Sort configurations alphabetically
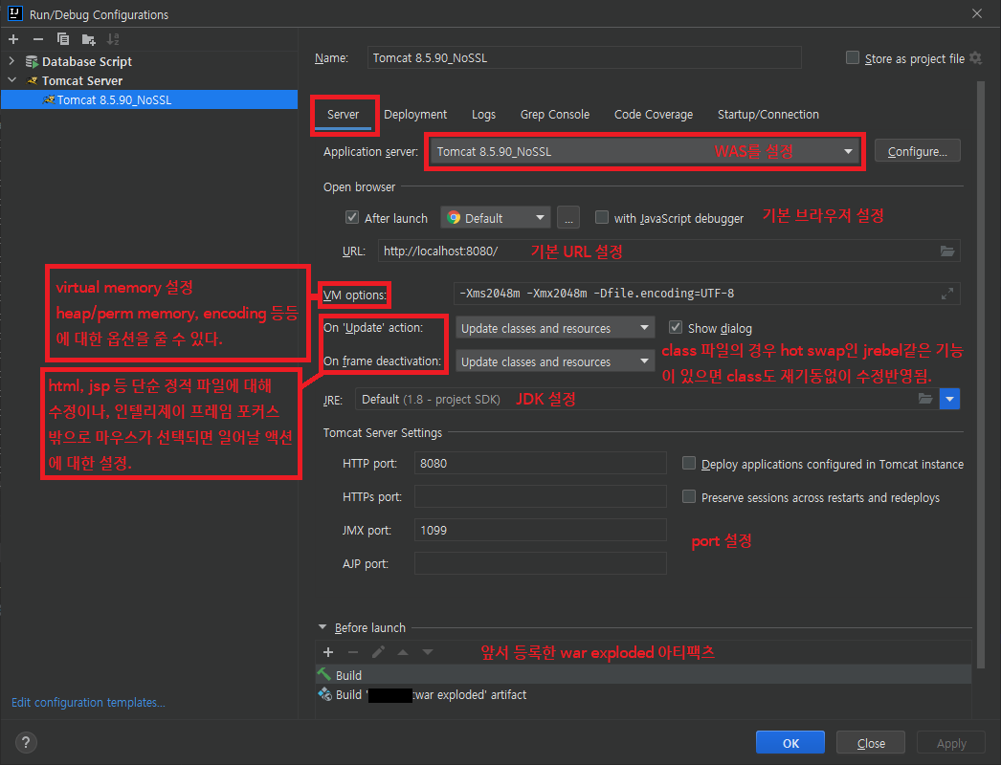 click(x=113, y=39)
